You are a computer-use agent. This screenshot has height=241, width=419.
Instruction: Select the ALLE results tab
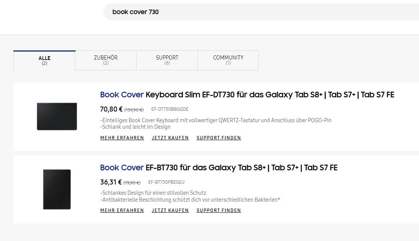click(44, 60)
